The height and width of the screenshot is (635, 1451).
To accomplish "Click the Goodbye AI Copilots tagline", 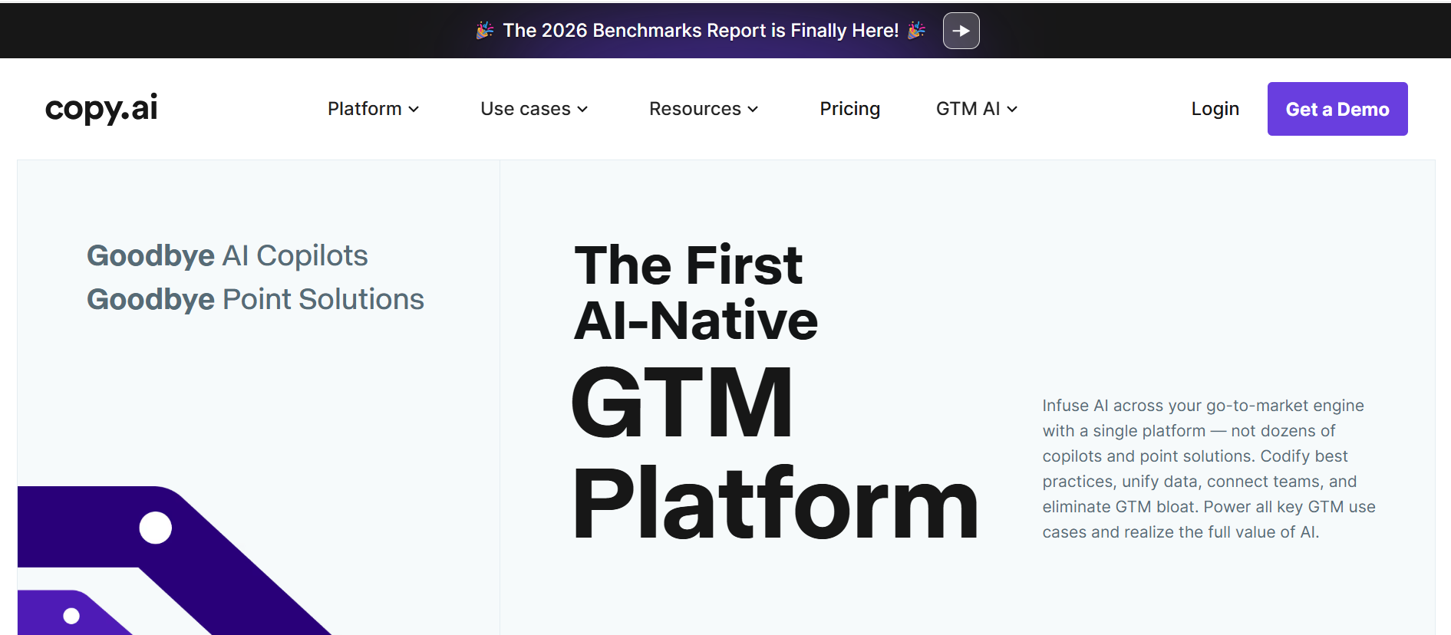I will coord(227,255).
